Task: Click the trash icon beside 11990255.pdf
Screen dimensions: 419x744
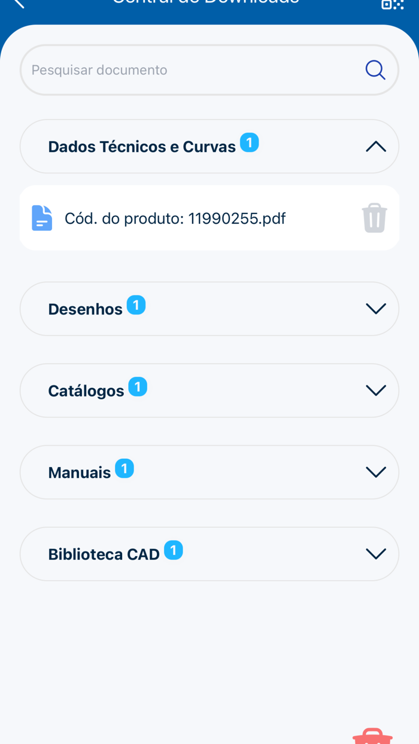Action: 374,218
